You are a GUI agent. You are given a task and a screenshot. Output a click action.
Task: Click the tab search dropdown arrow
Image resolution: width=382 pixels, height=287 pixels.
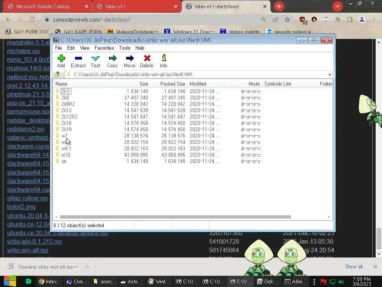pyautogui.click(x=337, y=6)
